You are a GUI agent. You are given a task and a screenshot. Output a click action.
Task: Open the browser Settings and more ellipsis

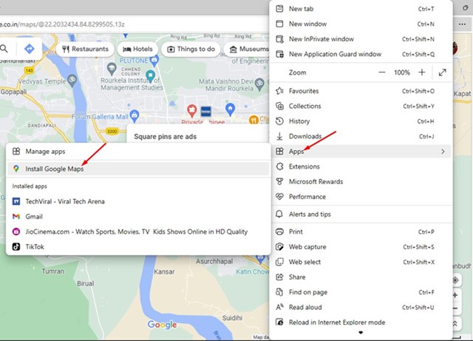coord(462,24)
